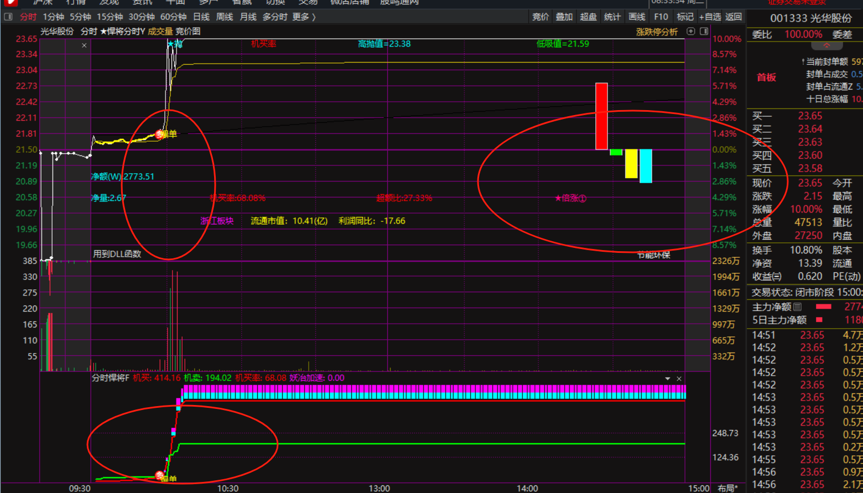Click the X icon in the pre-market auction area
This screenshot has height=493, width=863.
coord(84,45)
